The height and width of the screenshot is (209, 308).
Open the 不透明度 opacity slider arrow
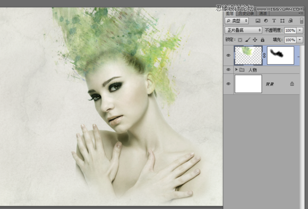(300, 30)
